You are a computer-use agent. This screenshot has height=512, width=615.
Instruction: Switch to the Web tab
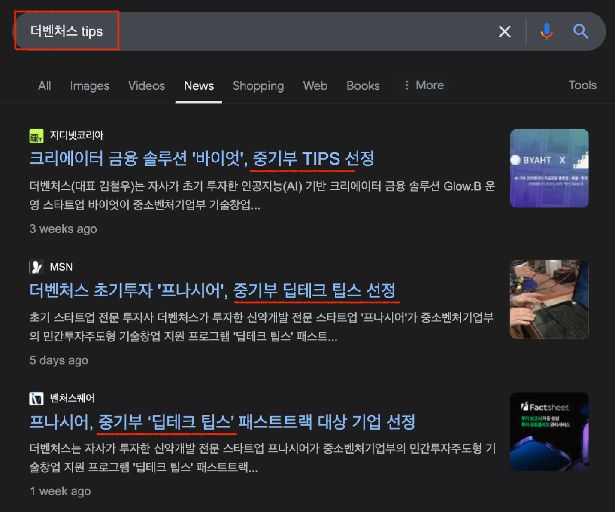click(315, 86)
